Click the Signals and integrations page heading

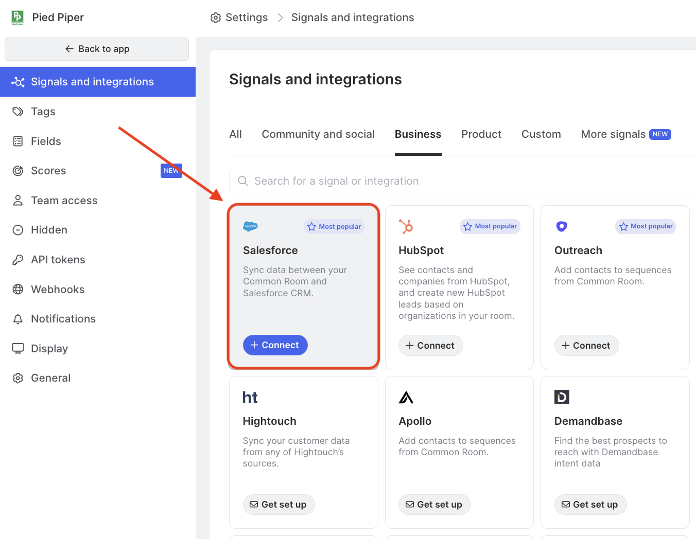pos(316,79)
